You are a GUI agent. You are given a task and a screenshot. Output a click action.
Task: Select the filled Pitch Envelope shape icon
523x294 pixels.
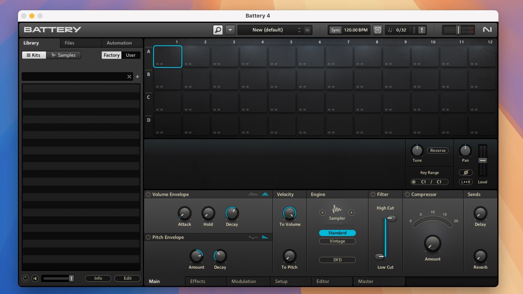point(265,237)
